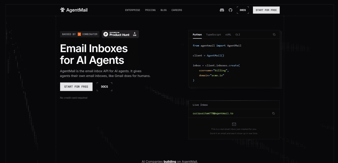Copy the Live Inbox email address

273,113
